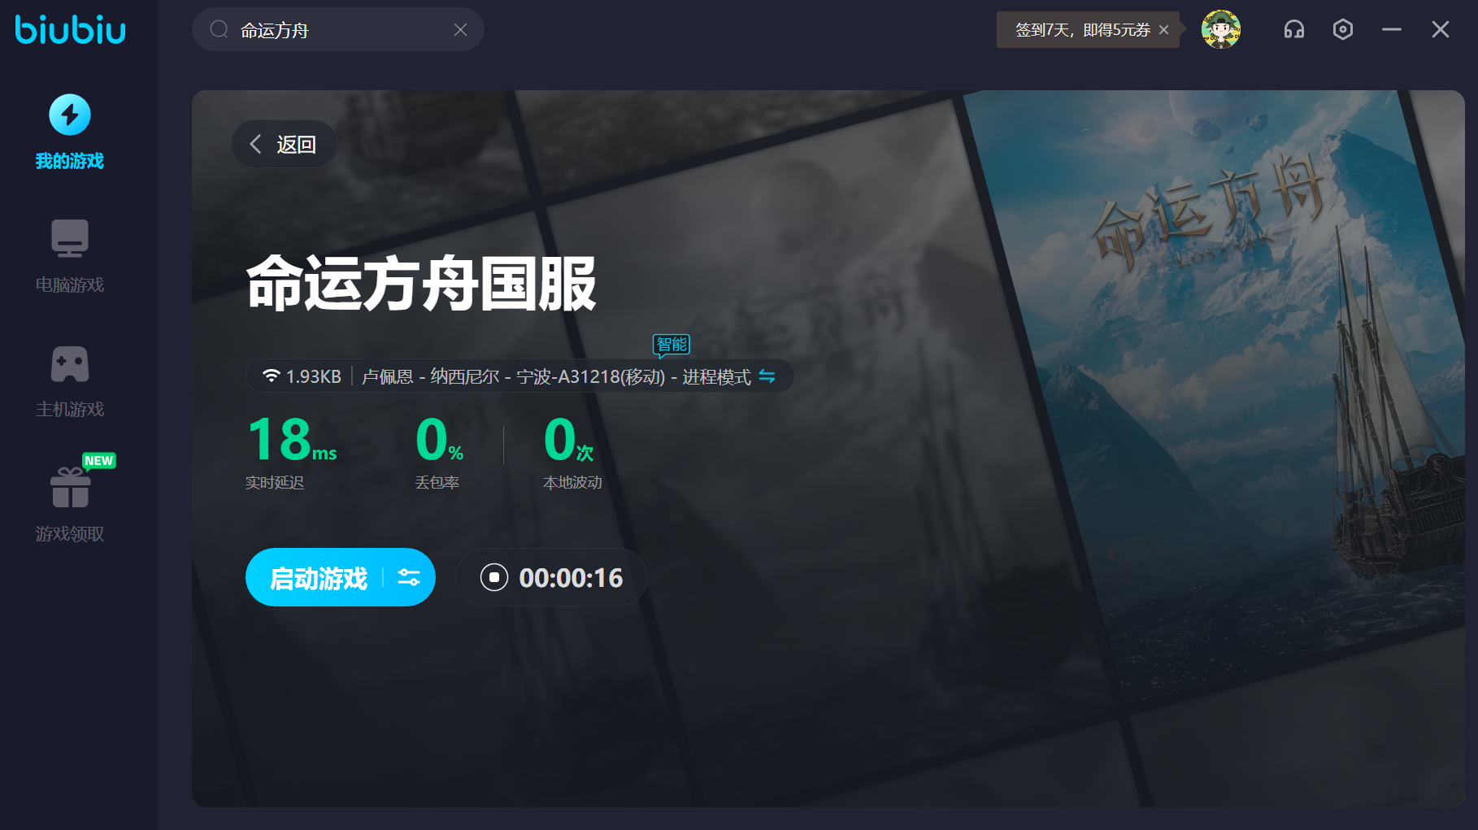This screenshot has height=830, width=1478.
Task: Go back with the 返回 button
Action: (x=284, y=145)
